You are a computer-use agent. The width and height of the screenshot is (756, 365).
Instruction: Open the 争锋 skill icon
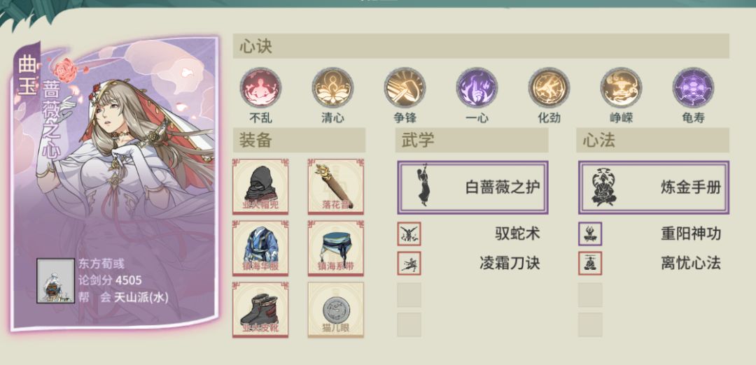tap(405, 87)
